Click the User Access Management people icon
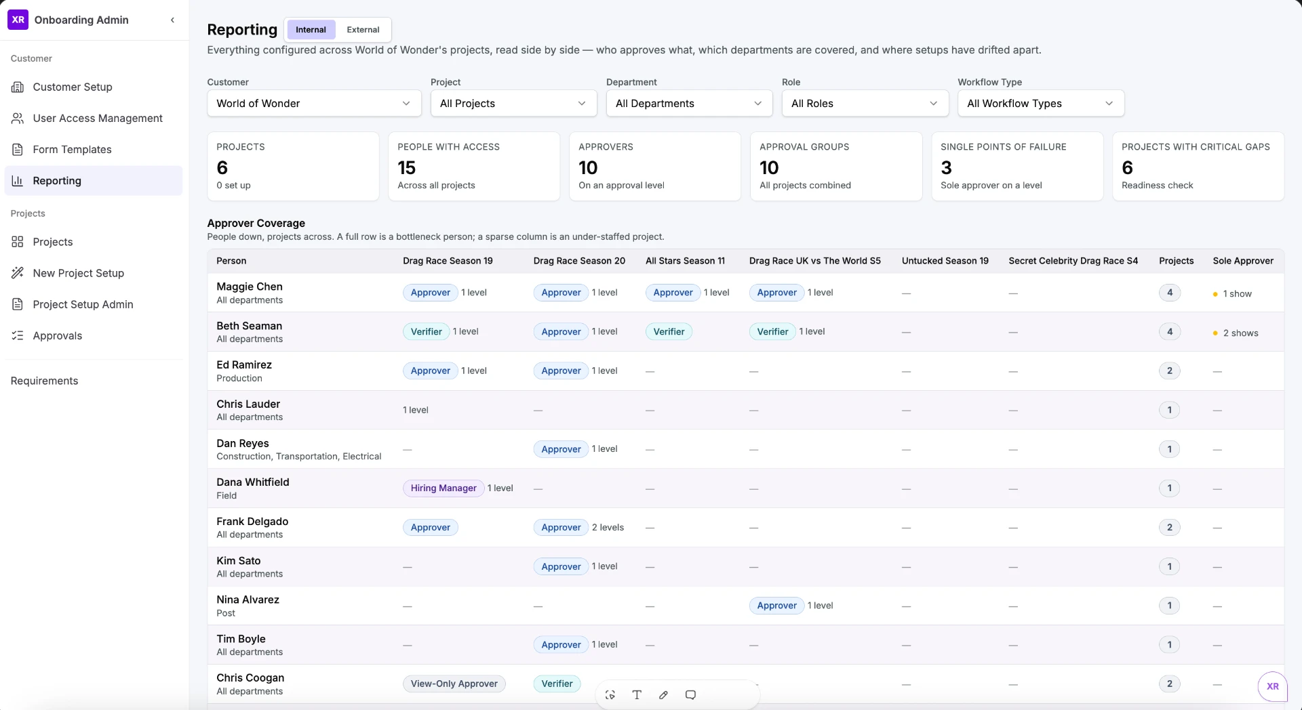Screen dimensions: 1302x710 tap(18, 118)
